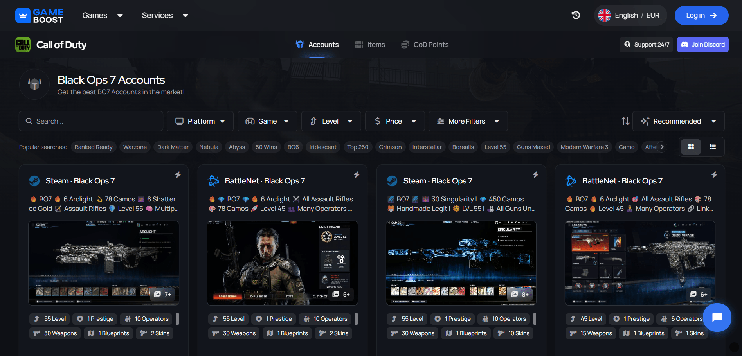Focus the Search accounts input field
This screenshot has width=742, height=356.
click(91, 121)
